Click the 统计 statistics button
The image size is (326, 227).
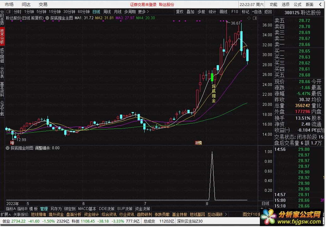[x=212, y=12]
